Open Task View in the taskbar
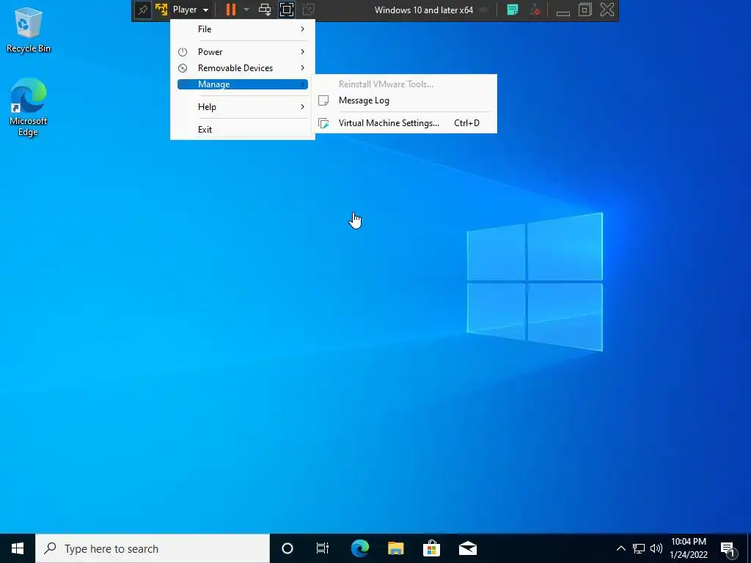 323,548
